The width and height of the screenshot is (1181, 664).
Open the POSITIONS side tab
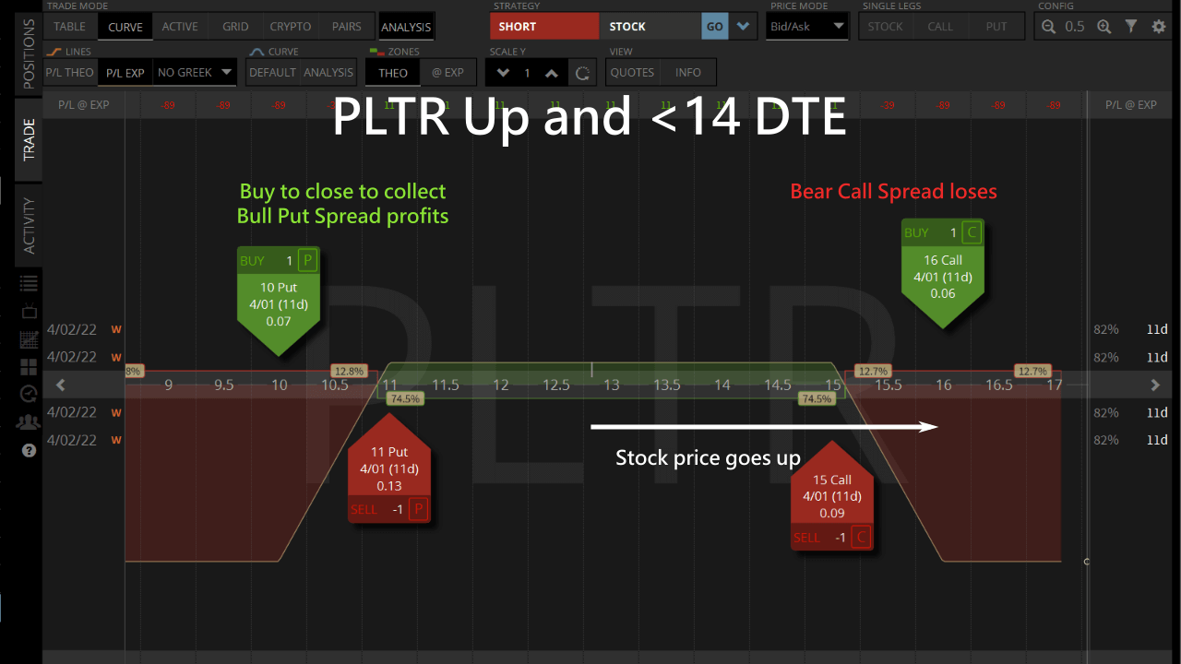(29, 53)
